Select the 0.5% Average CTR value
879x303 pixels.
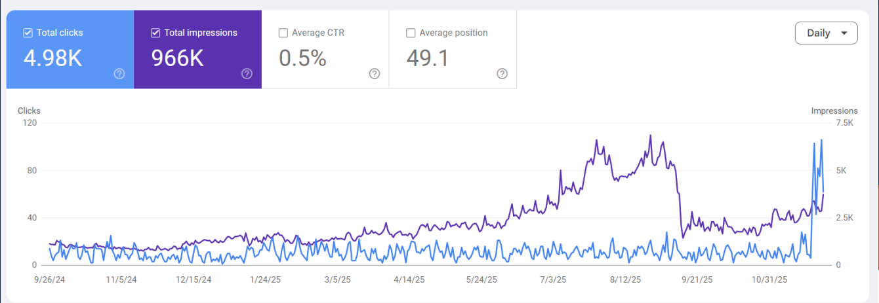tap(302, 59)
